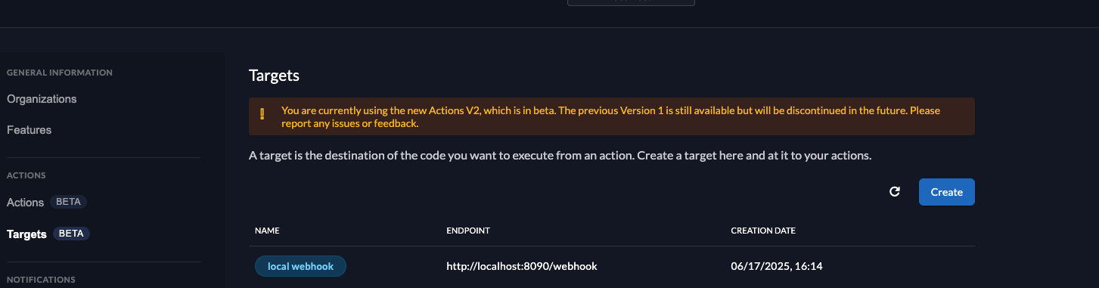The image size is (1099, 288).
Task: Click the Targets page heading
Action: click(x=275, y=76)
